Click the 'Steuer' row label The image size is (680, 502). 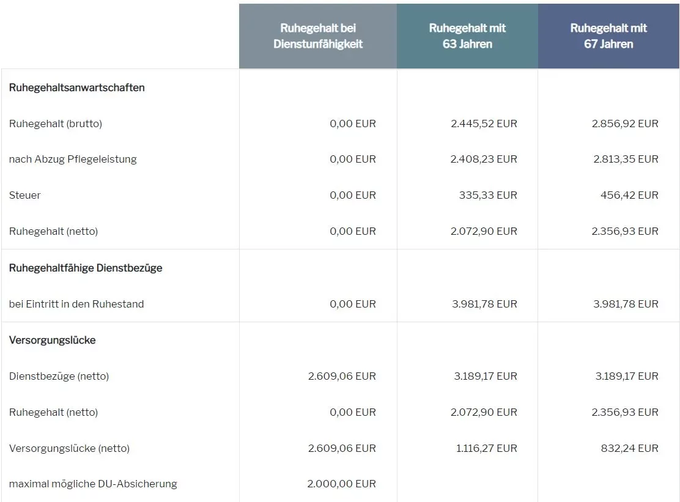[x=25, y=195]
